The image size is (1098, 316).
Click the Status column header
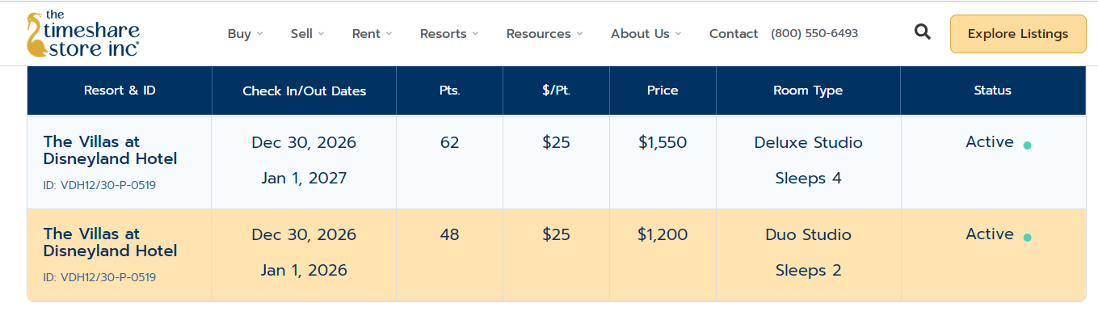coord(993,91)
